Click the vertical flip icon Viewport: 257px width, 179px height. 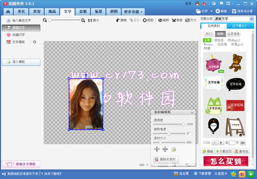(x=165, y=149)
